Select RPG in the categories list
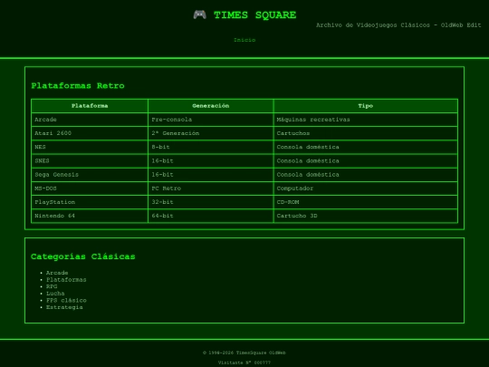Viewport: 489px width, 367px height. tap(52, 286)
